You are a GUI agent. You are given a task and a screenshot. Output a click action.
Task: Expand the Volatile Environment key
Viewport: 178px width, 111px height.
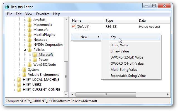click(20, 75)
